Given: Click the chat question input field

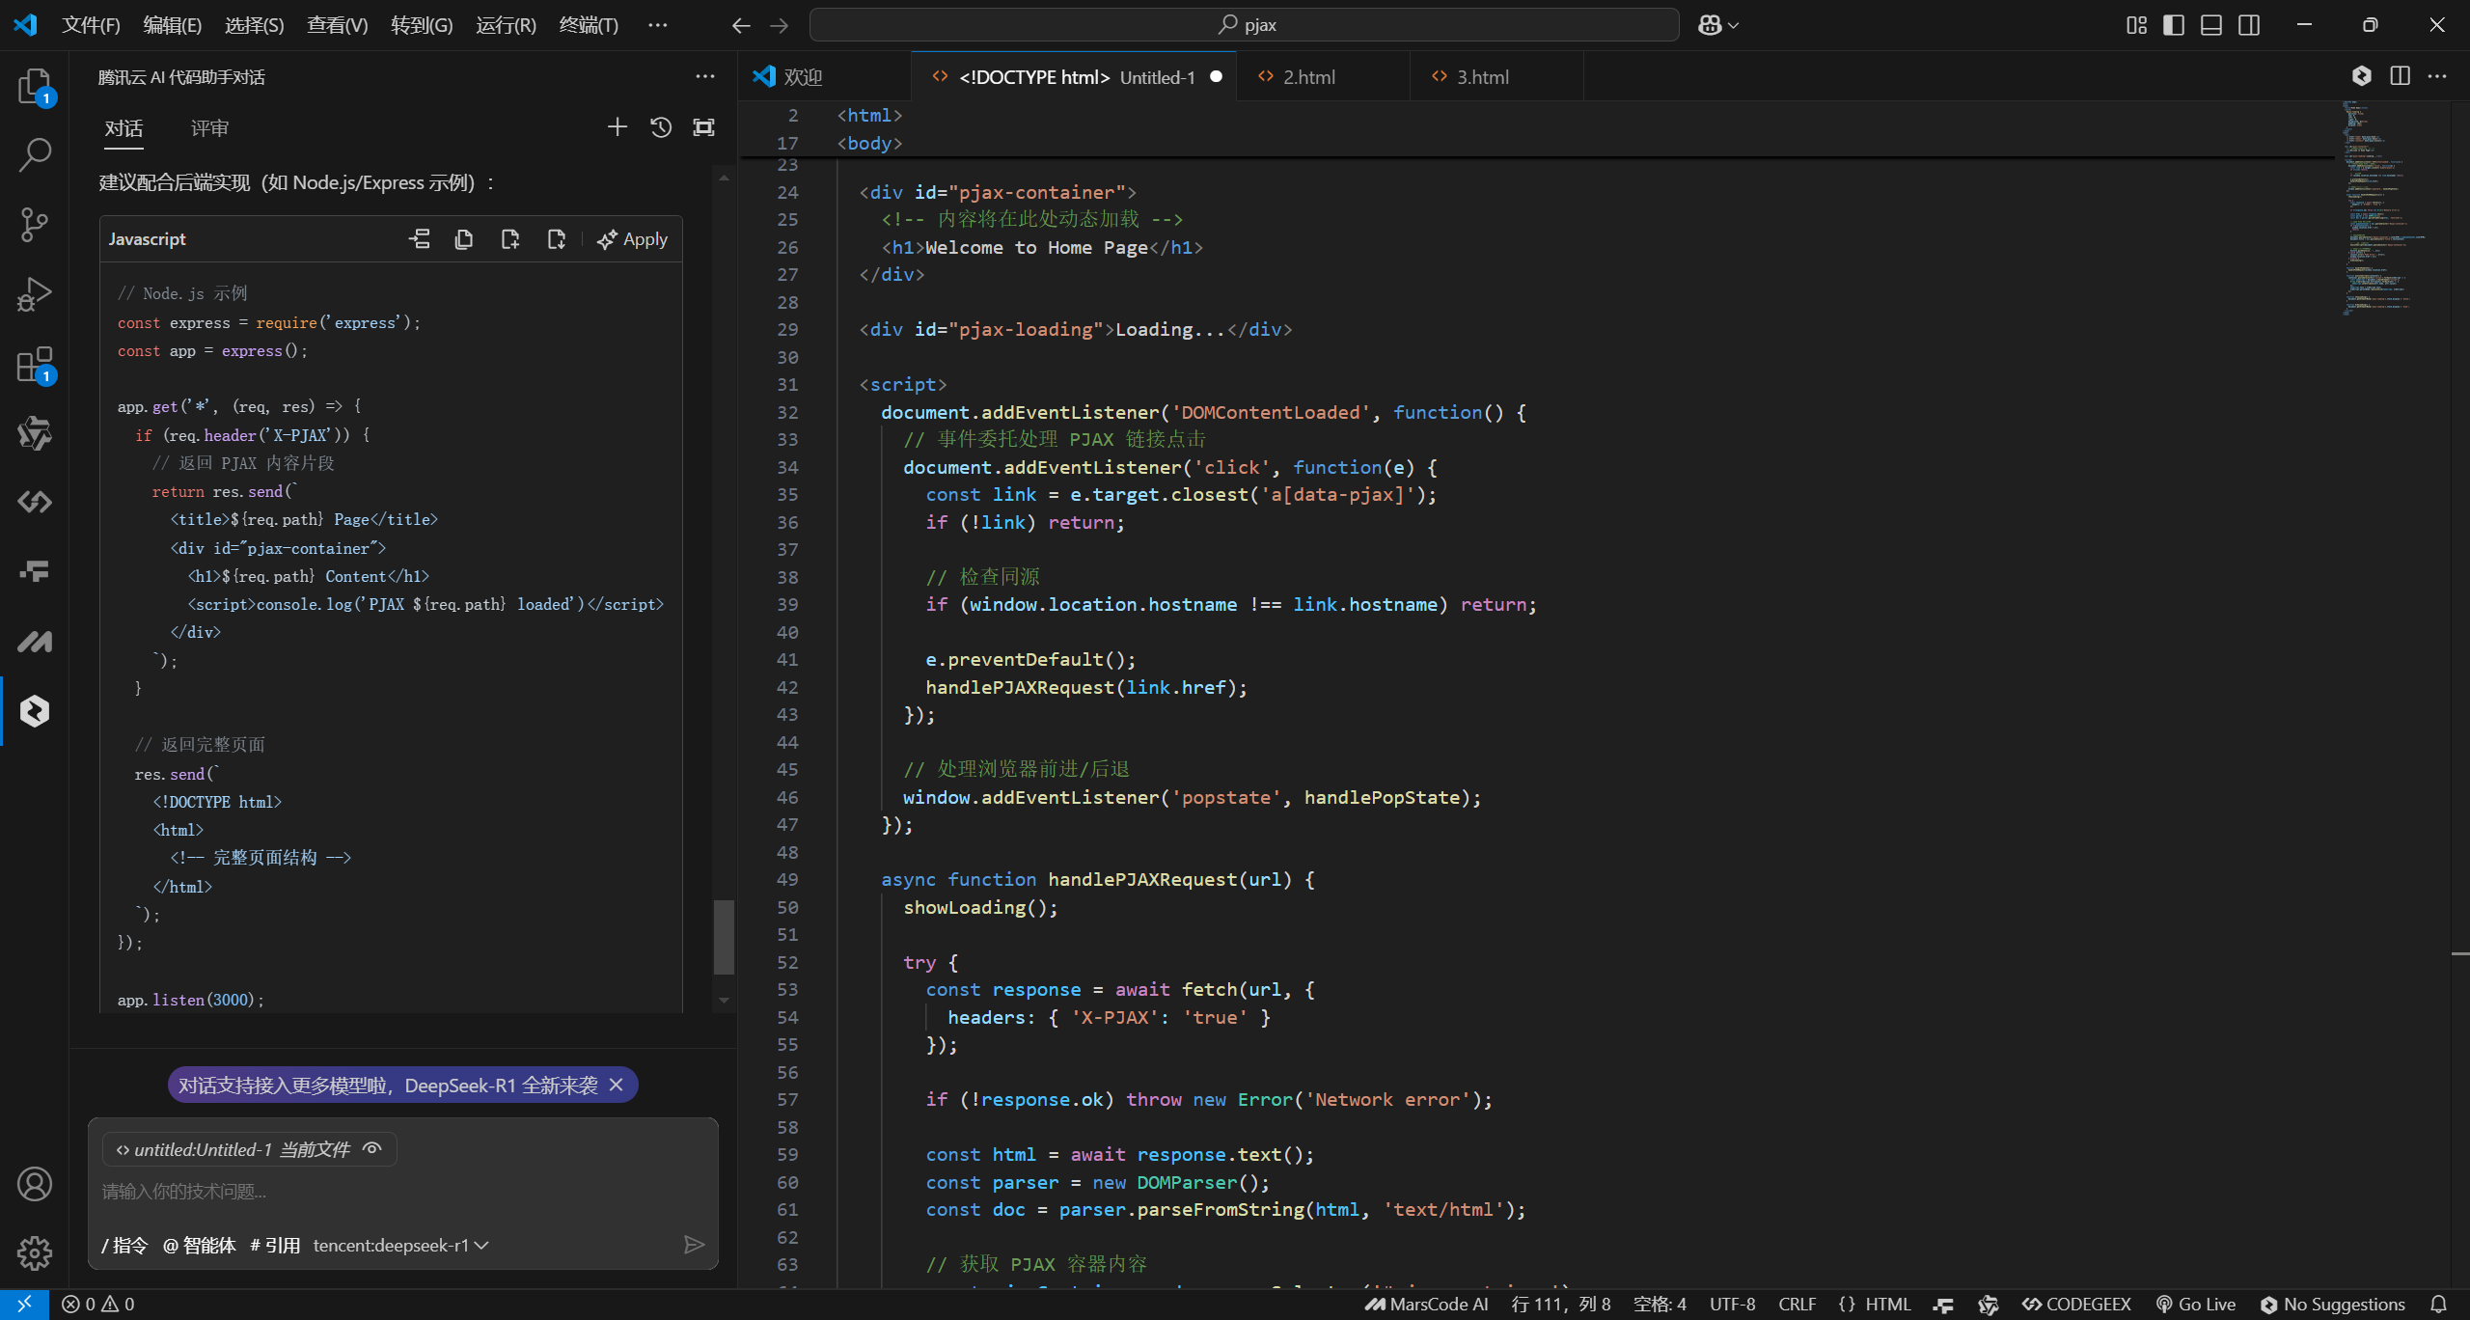Looking at the screenshot, I should pos(403,1192).
